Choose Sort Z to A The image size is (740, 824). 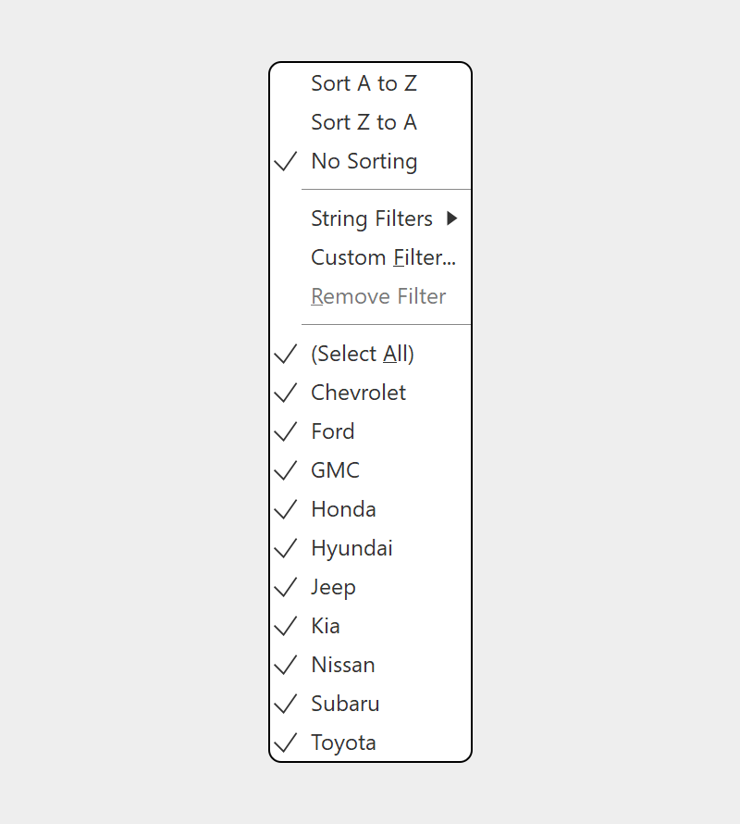[x=370, y=122]
